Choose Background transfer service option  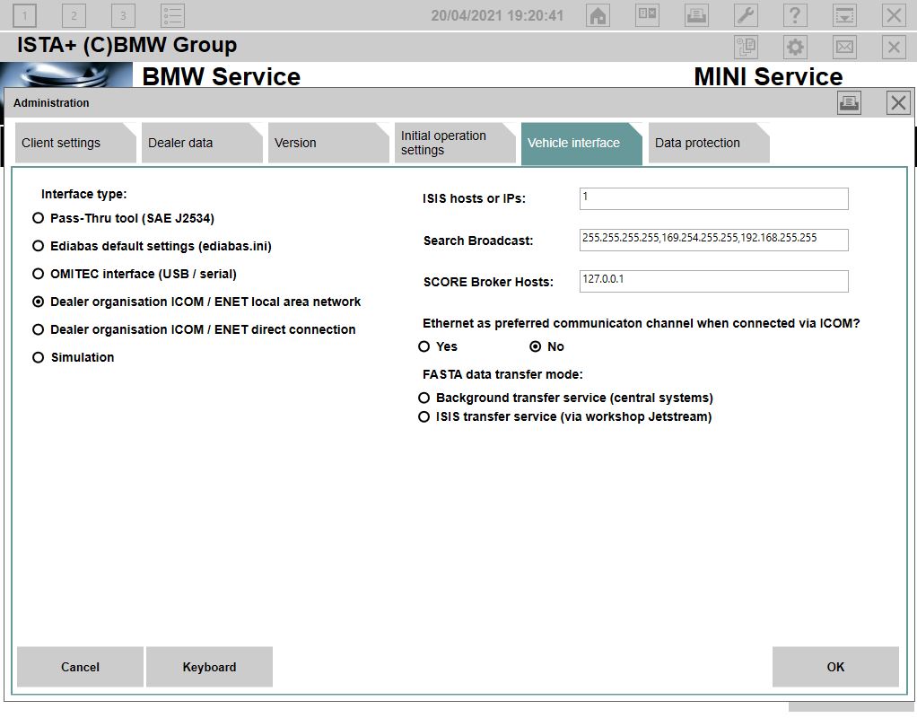coord(565,398)
